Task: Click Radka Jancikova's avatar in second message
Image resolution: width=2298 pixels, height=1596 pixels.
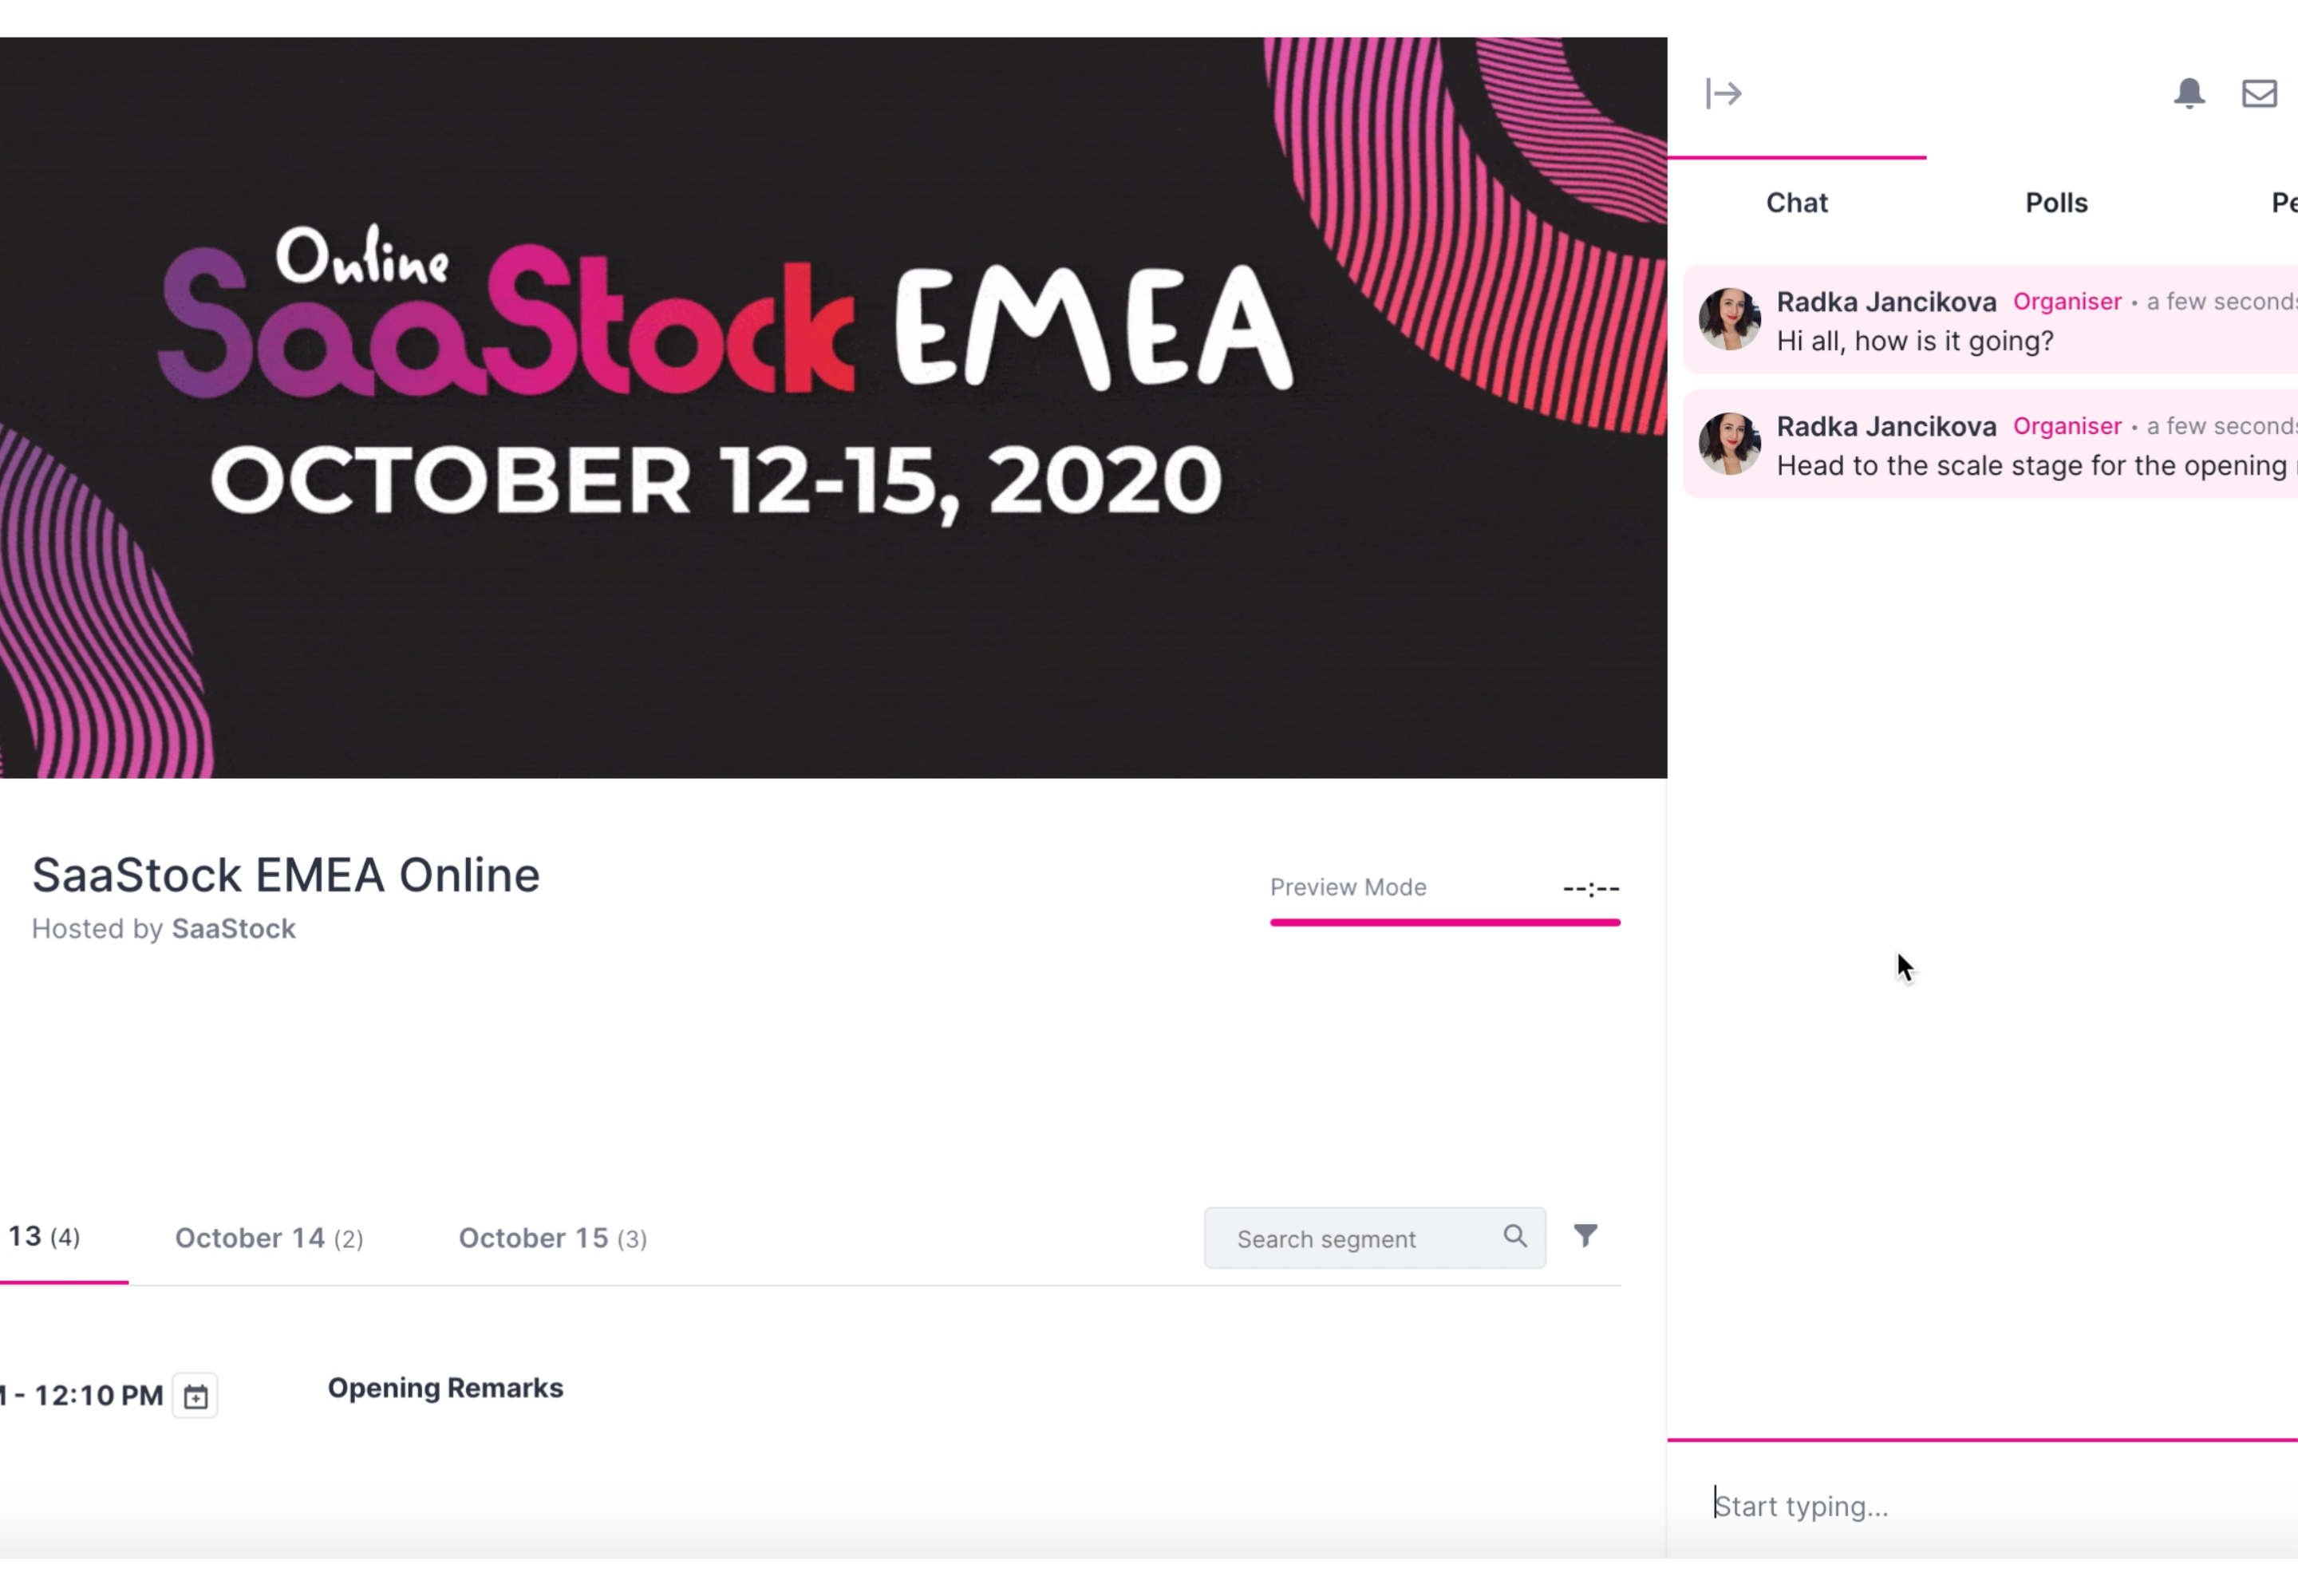Action: tap(1729, 443)
